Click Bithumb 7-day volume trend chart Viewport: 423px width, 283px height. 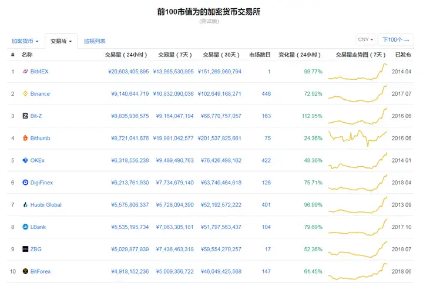tap(358, 138)
